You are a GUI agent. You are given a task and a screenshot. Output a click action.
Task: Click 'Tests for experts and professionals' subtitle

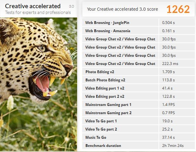(38, 13)
